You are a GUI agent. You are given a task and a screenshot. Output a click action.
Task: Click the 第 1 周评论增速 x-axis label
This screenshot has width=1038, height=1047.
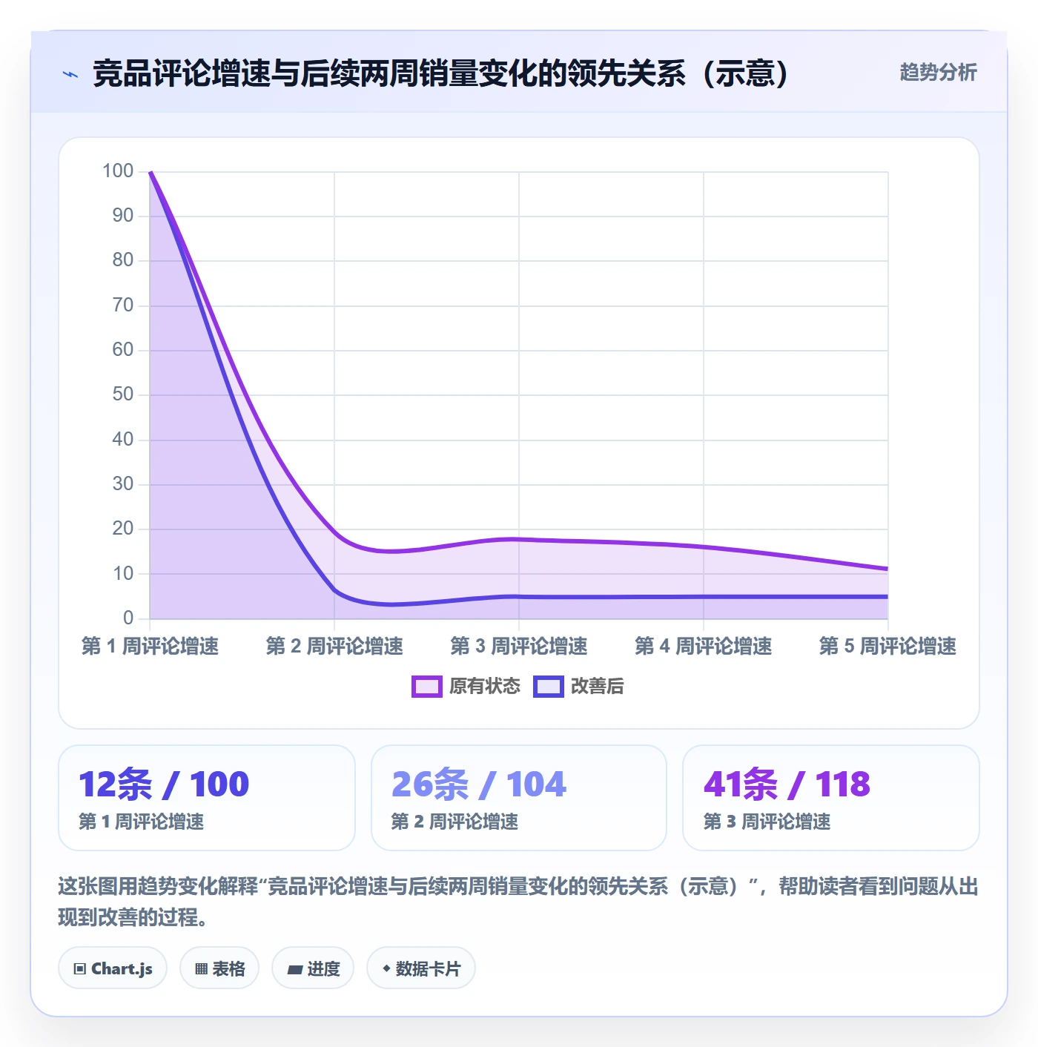click(x=150, y=646)
